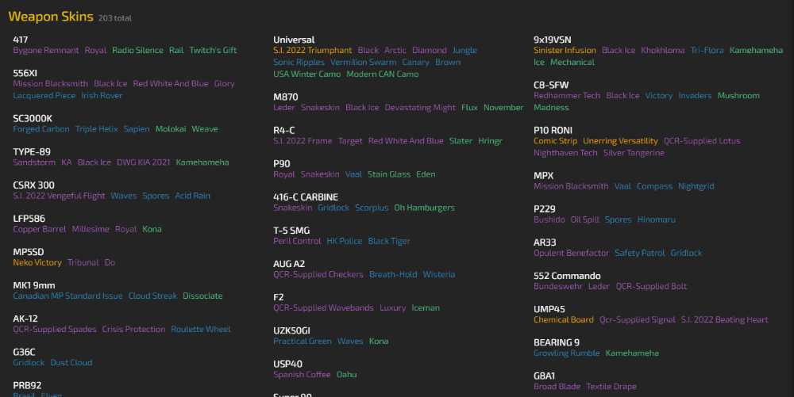Select the Irish Rover skin

coord(102,95)
